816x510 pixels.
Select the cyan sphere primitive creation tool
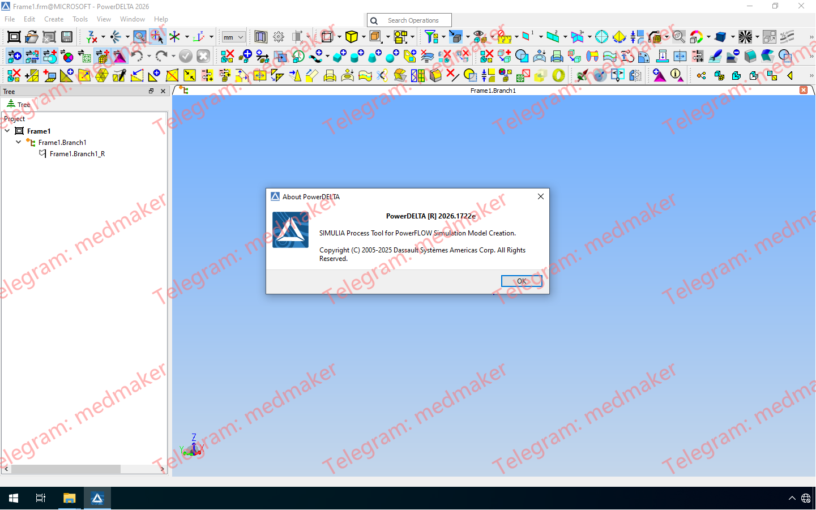coord(390,57)
